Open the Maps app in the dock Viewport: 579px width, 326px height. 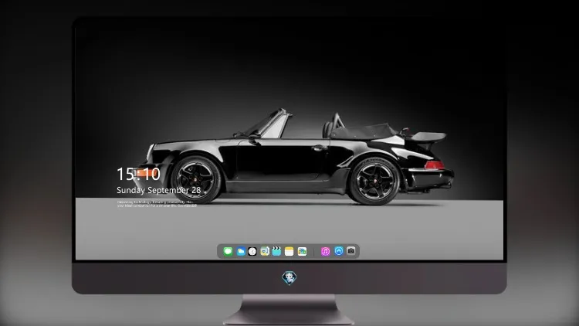tap(265, 251)
